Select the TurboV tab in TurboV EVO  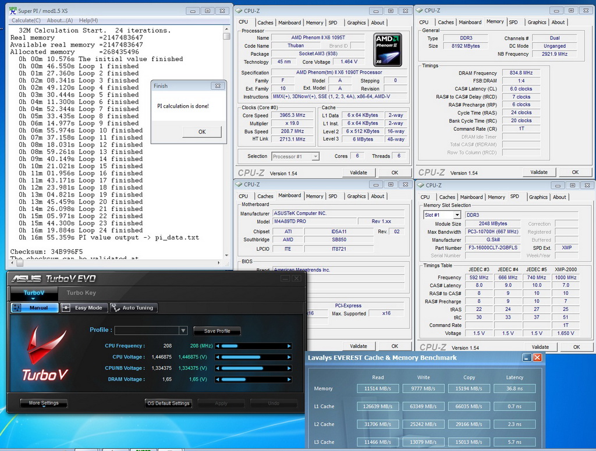(x=34, y=293)
